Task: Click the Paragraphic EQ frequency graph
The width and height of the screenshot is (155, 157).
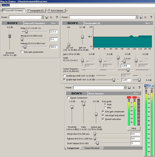Action: point(123,37)
